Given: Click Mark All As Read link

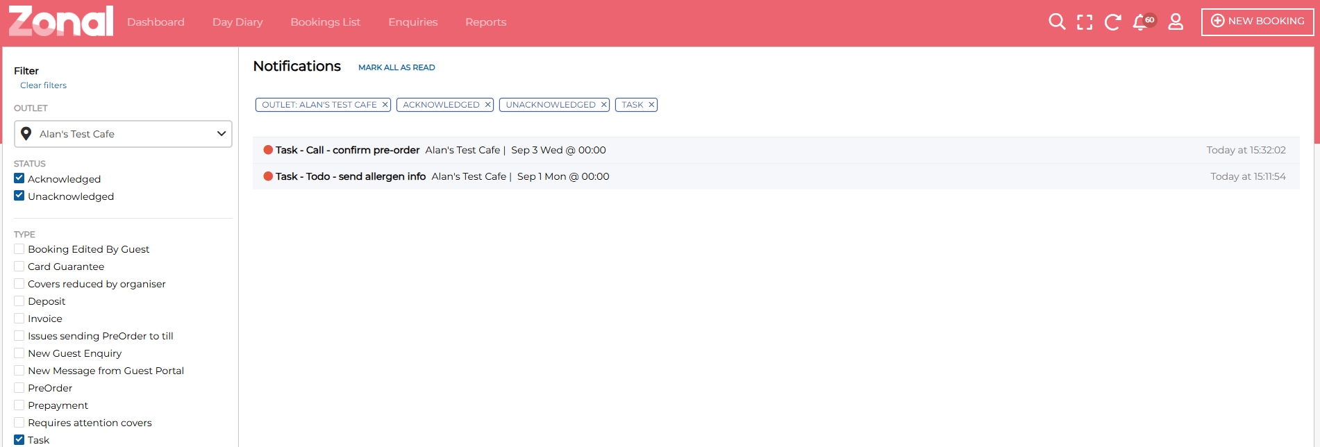Looking at the screenshot, I should click(396, 67).
